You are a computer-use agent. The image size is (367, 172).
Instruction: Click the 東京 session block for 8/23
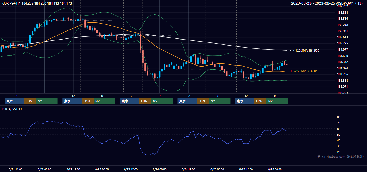pyautogui.click(x=130, y=101)
